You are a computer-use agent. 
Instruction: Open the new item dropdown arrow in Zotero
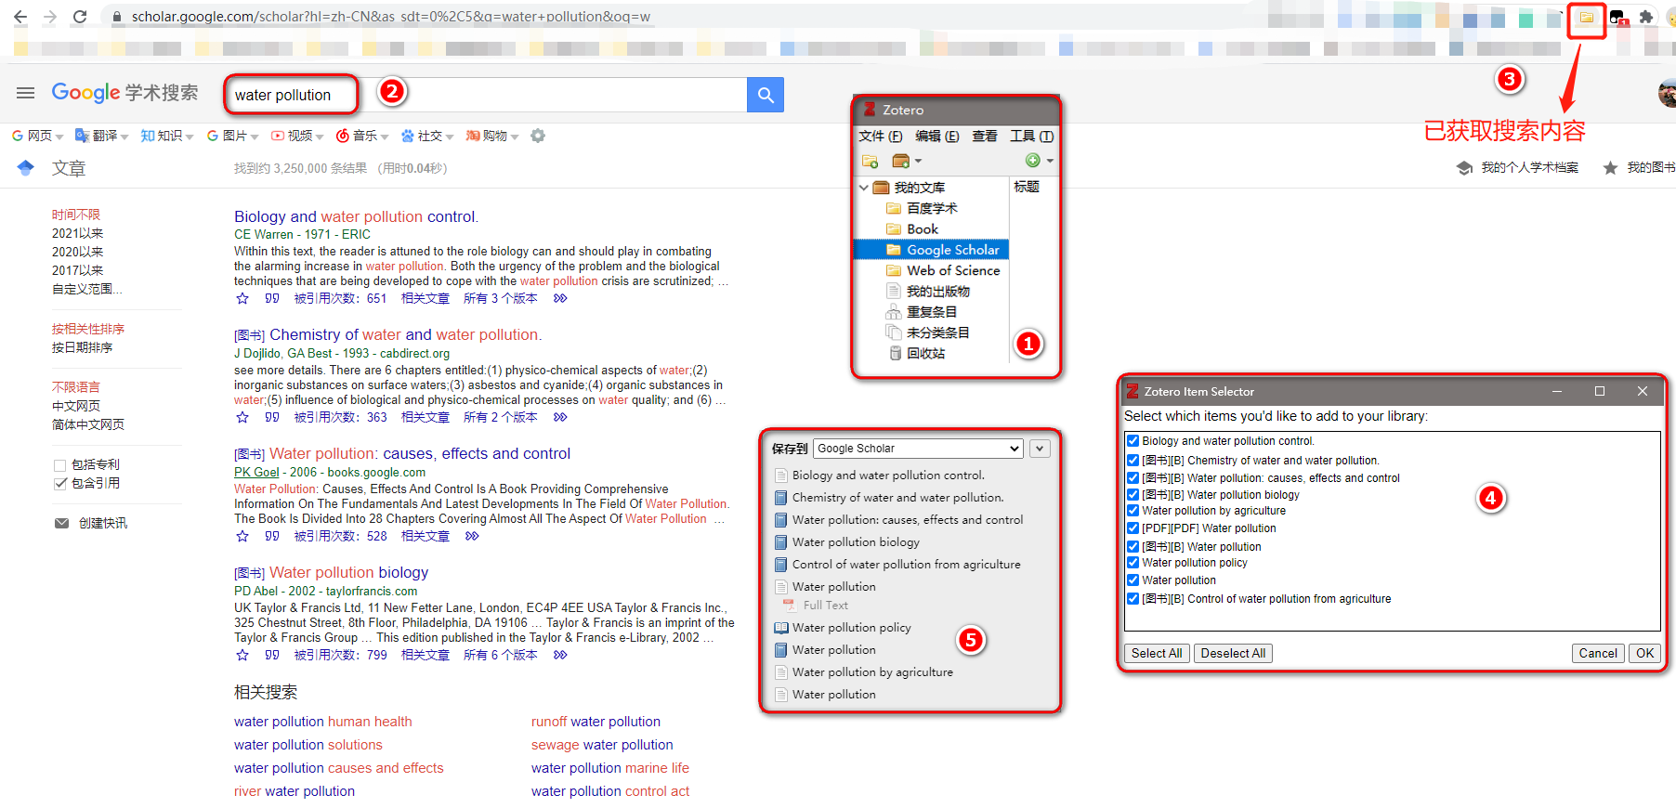1050,162
